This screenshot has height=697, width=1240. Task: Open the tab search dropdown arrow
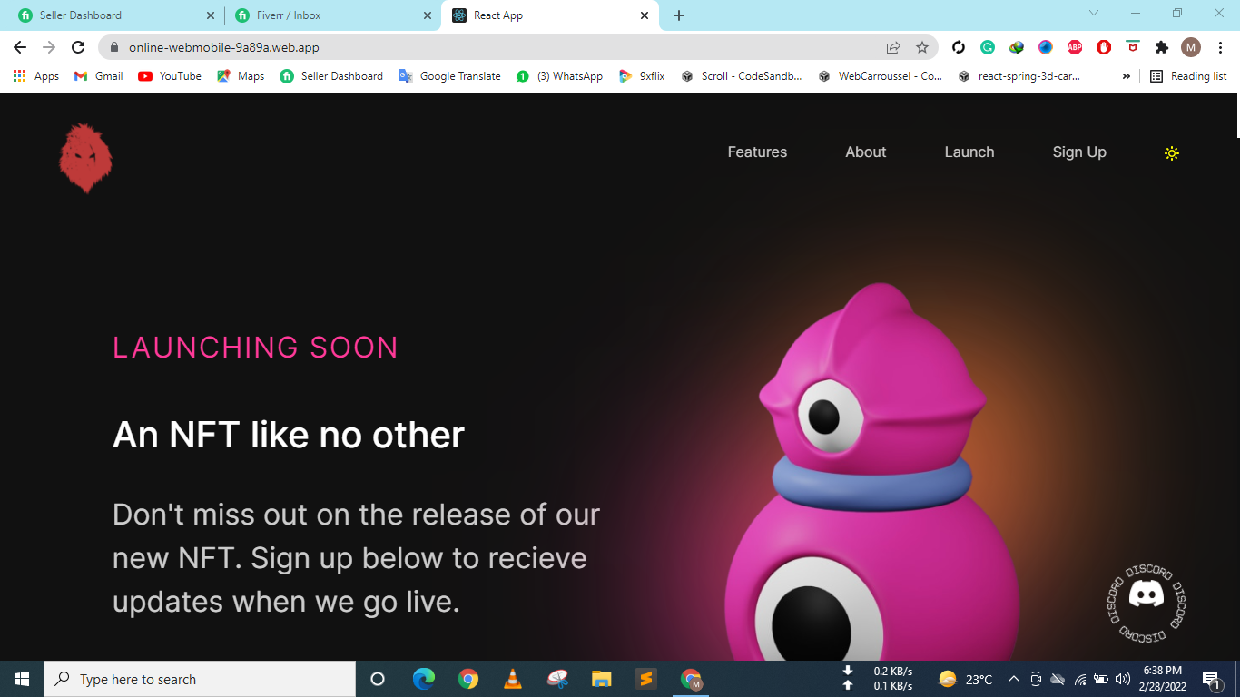point(1093,13)
